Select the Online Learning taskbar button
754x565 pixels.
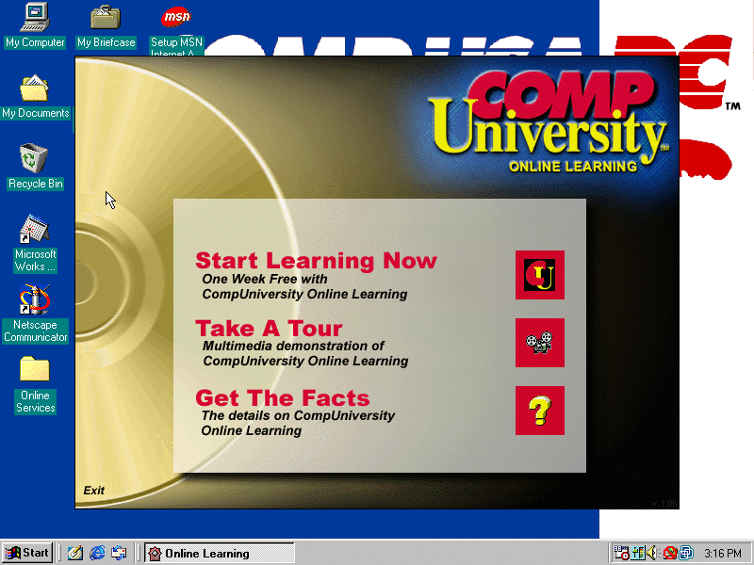pos(219,553)
